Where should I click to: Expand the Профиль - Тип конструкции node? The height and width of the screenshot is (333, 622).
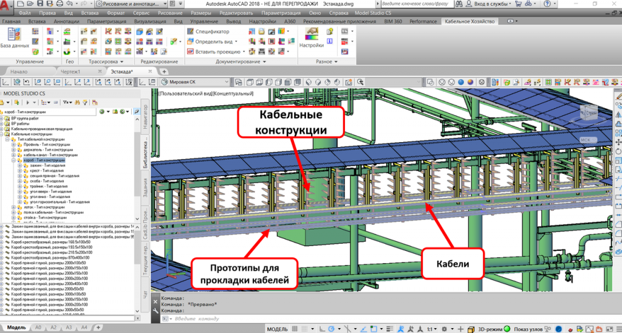tap(14, 145)
